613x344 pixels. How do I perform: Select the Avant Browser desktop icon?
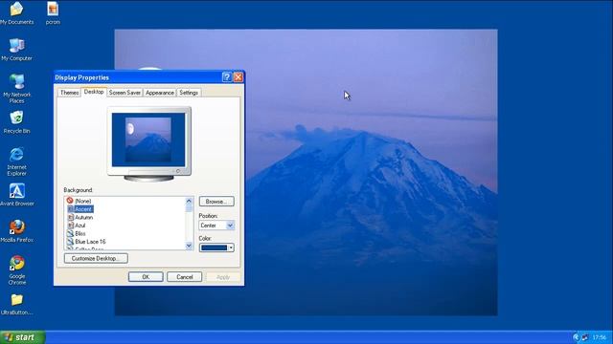[17, 195]
